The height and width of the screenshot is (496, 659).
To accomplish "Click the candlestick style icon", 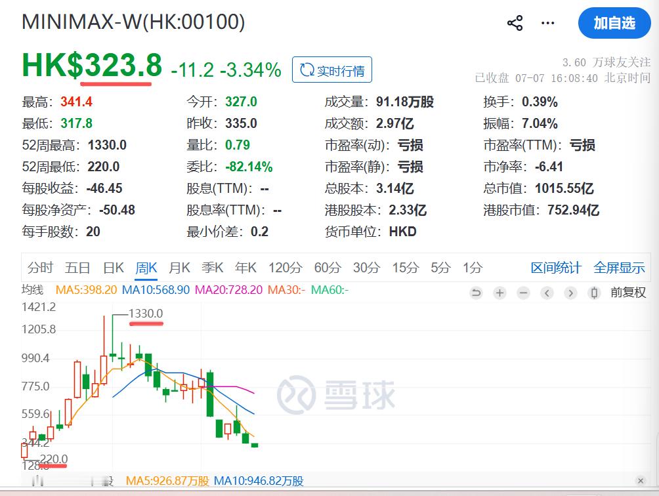I will (x=594, y=293).
